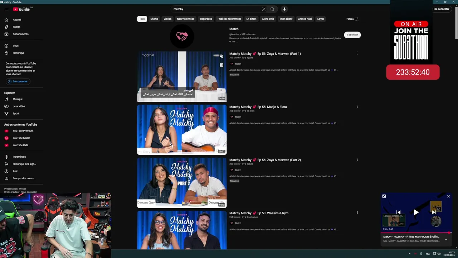Select the Non visionnées chip

click(x=186, y=19)
